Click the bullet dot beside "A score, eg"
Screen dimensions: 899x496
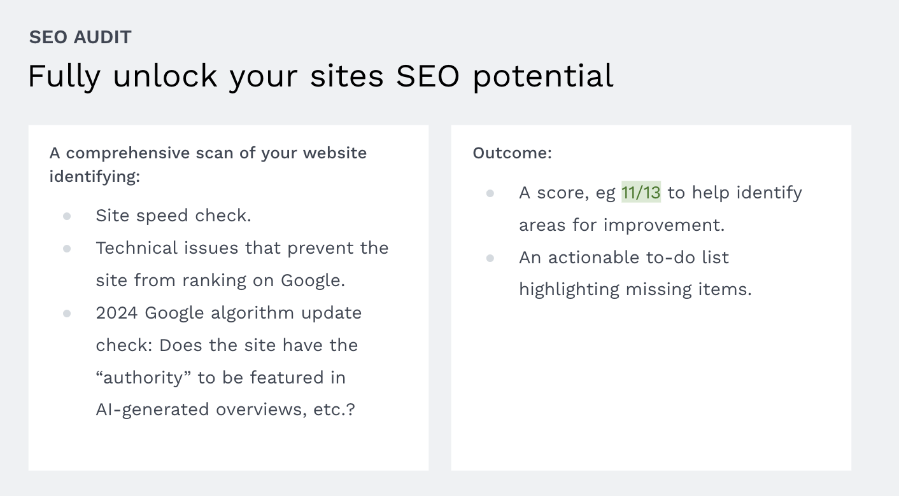click(490, 193)
